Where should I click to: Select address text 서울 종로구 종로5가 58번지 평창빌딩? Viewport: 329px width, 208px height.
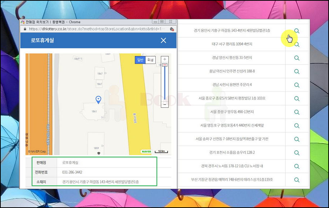click(232, 98)
